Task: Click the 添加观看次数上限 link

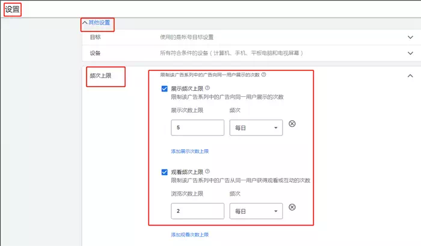Action: 189,234
